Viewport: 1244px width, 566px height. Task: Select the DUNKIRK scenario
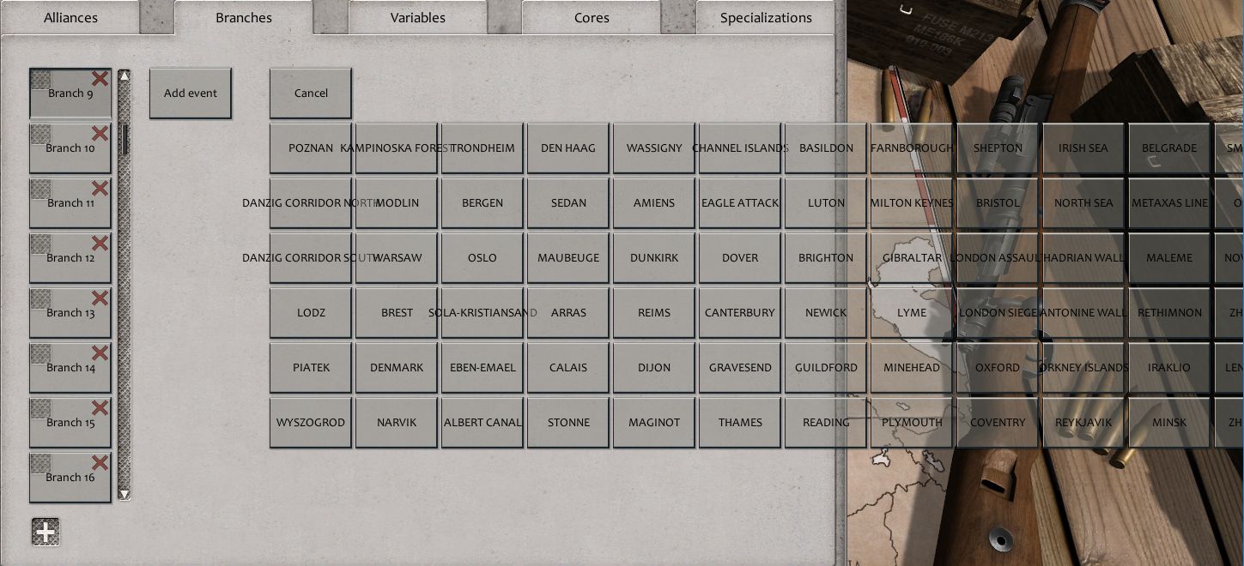coord(654,257)
